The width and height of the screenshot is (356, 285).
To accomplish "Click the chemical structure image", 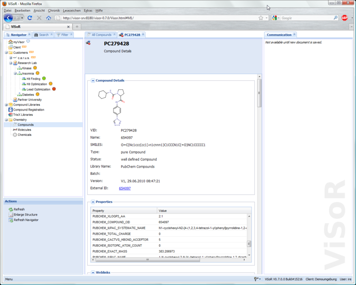I will tap(112, 107).
